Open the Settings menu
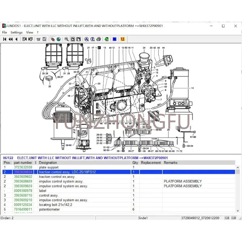This screenshot has height=242, width=242. [17, 32]
